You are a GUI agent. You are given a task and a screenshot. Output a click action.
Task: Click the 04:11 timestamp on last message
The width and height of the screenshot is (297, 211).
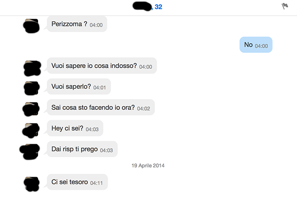pyautogui.click(x=97, y=183)
